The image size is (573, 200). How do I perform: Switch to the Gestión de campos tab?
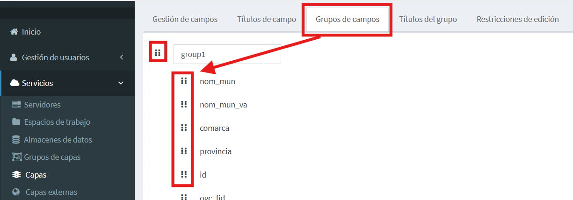pos(185,19)
